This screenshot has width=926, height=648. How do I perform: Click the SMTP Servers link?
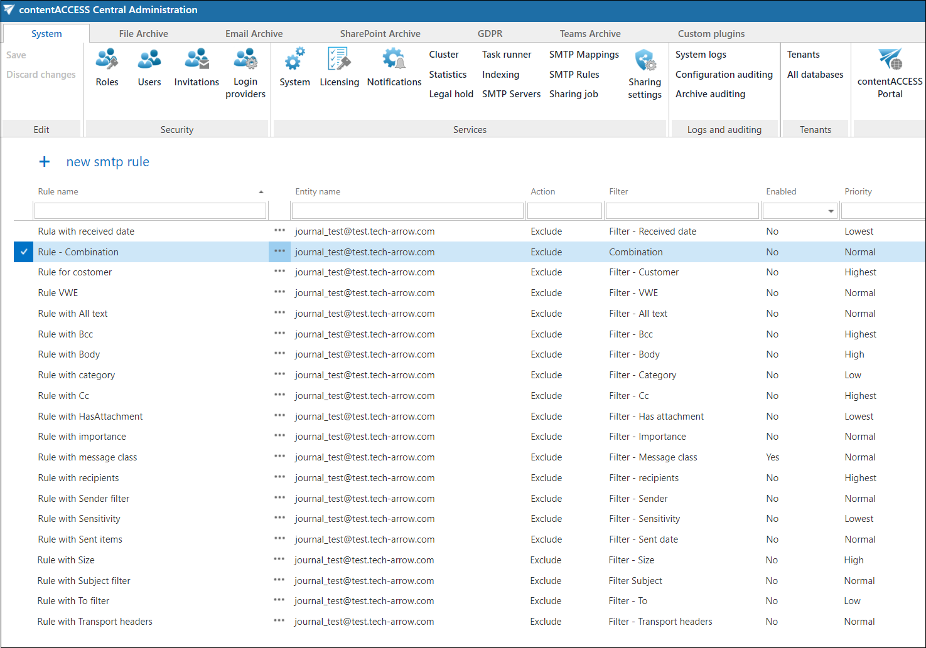point(511,94)
